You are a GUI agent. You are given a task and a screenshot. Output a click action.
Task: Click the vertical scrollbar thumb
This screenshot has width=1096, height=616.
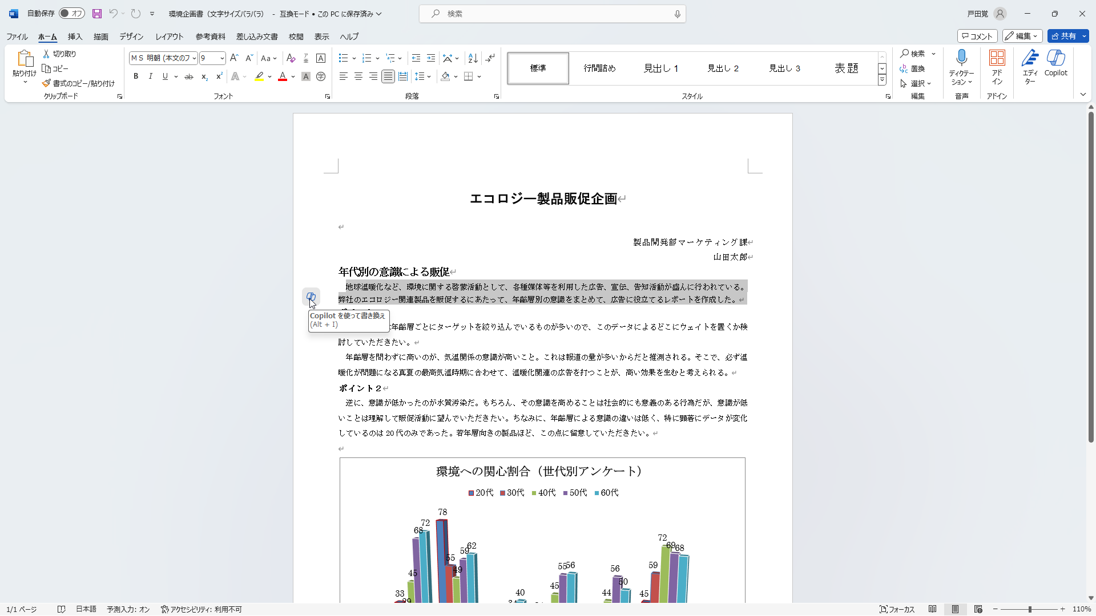(x=1091, y=277)
